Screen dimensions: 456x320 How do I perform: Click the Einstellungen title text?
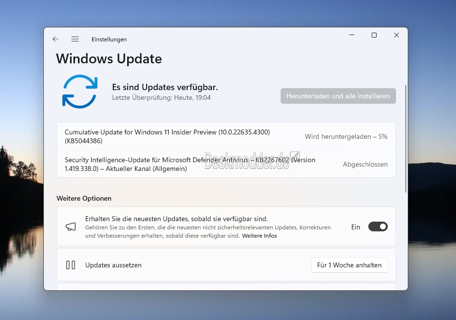(x=109, y=39)
